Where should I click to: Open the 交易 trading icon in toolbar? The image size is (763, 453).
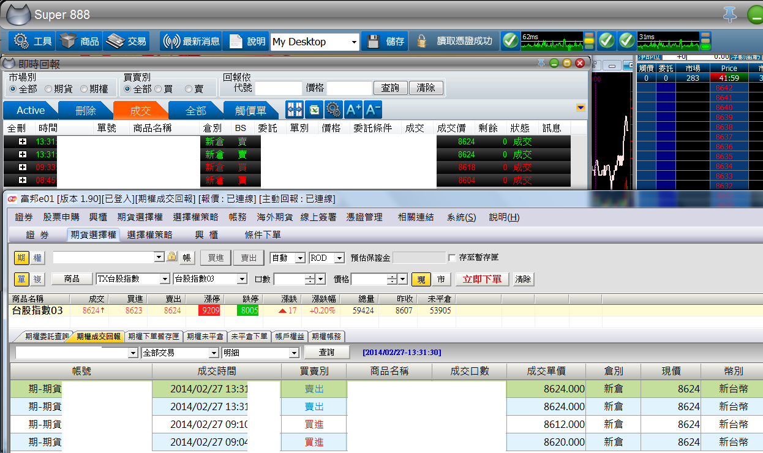pyautogui.click(x=126, y=41)
